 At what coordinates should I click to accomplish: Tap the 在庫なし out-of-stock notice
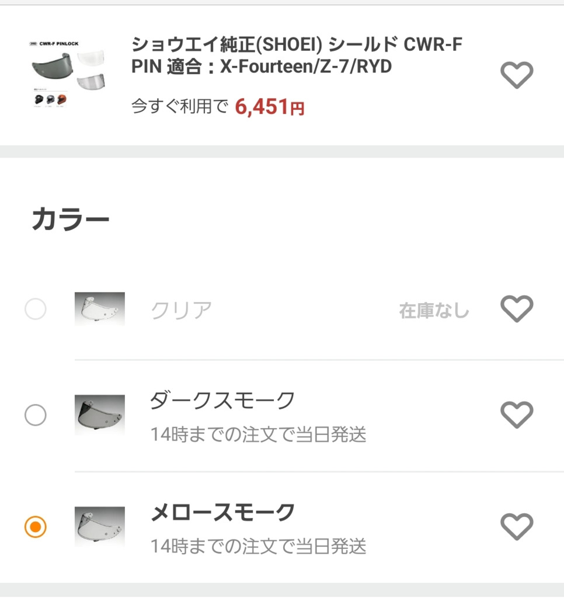(434, 310)
